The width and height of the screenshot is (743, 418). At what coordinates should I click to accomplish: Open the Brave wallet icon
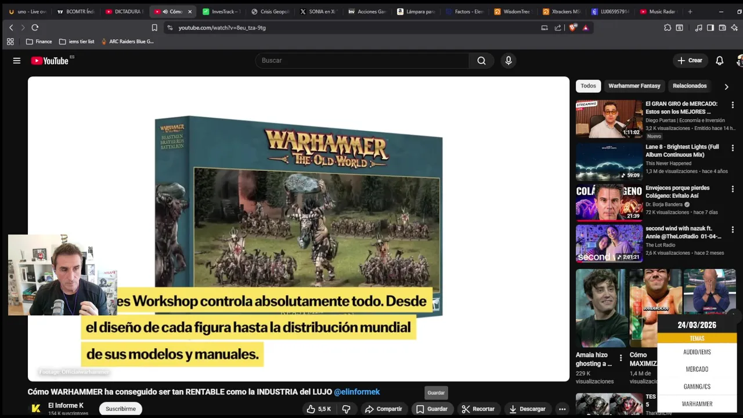pos(722,27)
